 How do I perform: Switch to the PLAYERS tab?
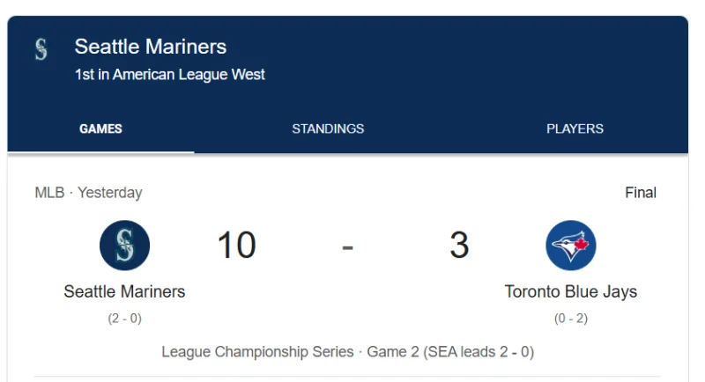point(575,129)
